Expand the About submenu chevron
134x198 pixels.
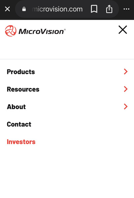126,106
